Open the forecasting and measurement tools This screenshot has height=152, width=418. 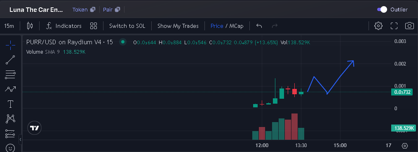[10, 134]
